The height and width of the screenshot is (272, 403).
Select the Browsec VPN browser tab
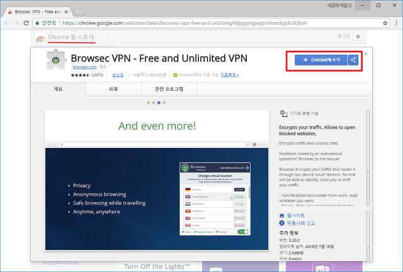click(38, 11)
